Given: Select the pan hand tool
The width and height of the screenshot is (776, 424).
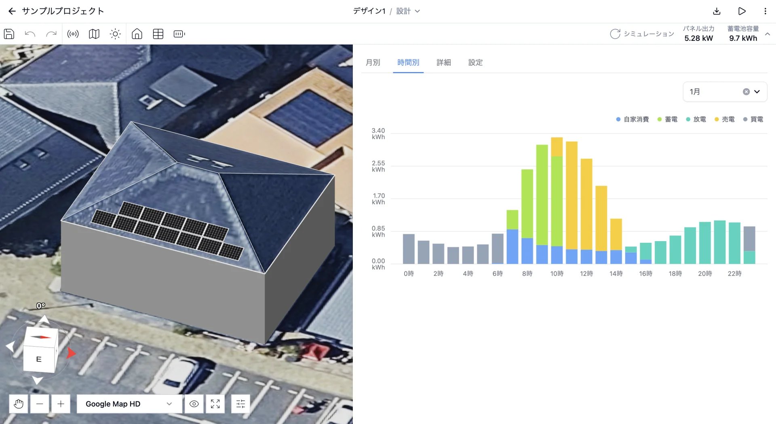Looking at the screenshot, I should (19, 404).
